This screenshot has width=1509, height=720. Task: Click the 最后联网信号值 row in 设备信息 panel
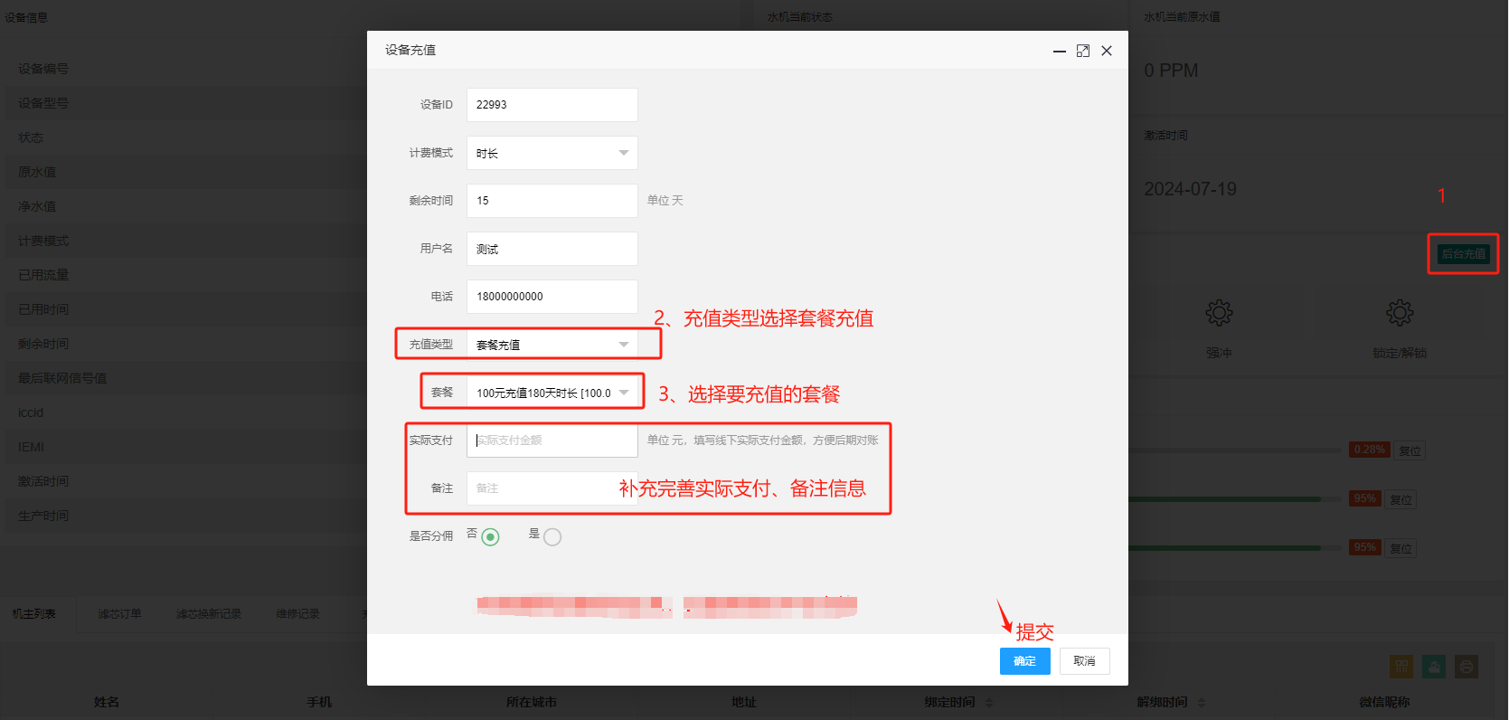tap(185, 378)
